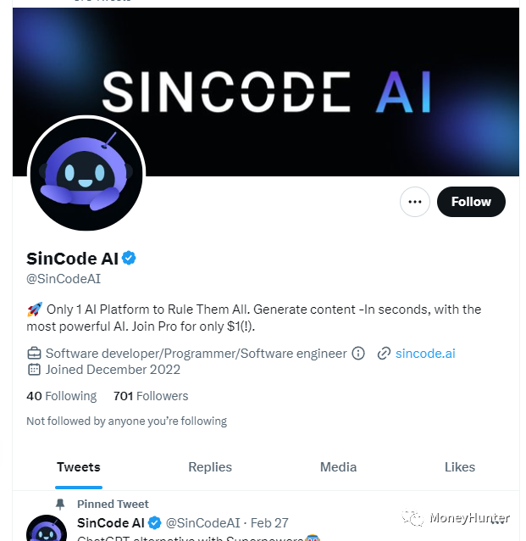Click the pinned tweet author avatar

[x=47, y=528]
